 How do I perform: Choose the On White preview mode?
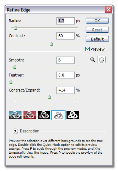click(x=58, y=115)
